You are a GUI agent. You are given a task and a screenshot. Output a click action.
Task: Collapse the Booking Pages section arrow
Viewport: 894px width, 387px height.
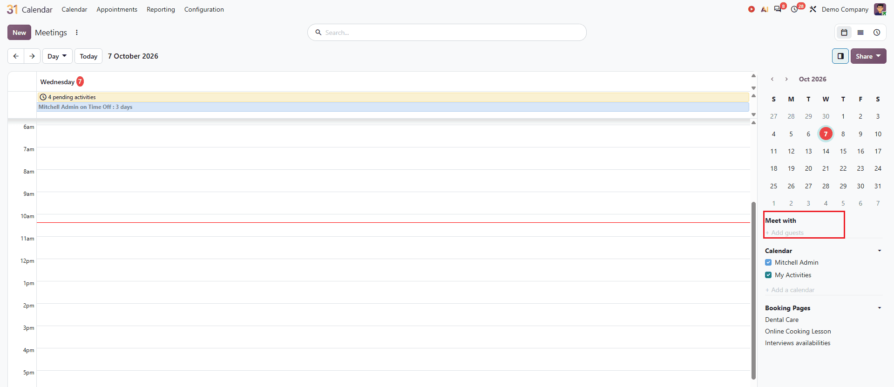(x=880, y=308)
